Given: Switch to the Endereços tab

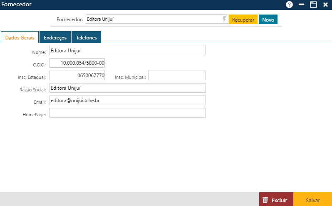Looking at the screenshot, I should [55, 37].
